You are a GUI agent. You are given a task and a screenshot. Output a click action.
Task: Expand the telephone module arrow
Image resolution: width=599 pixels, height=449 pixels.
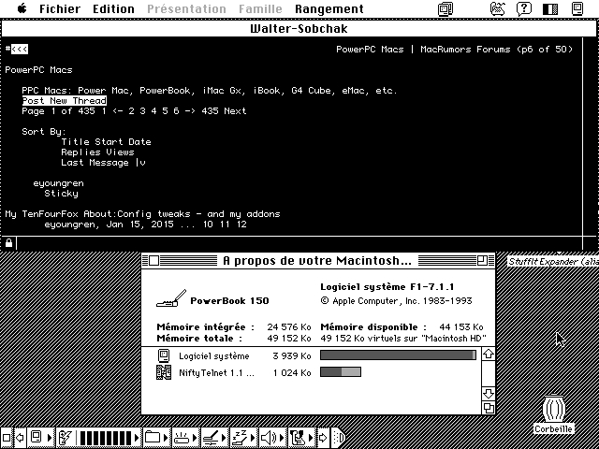tap(311, 437)
